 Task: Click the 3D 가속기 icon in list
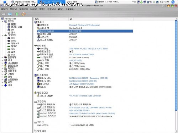pos(38,84)
